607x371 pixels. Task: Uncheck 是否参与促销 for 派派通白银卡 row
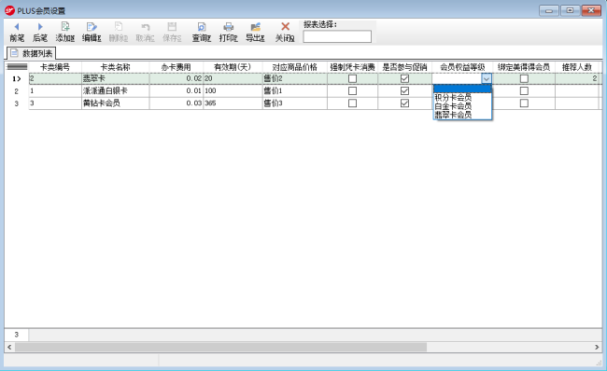tap(404, 90)
